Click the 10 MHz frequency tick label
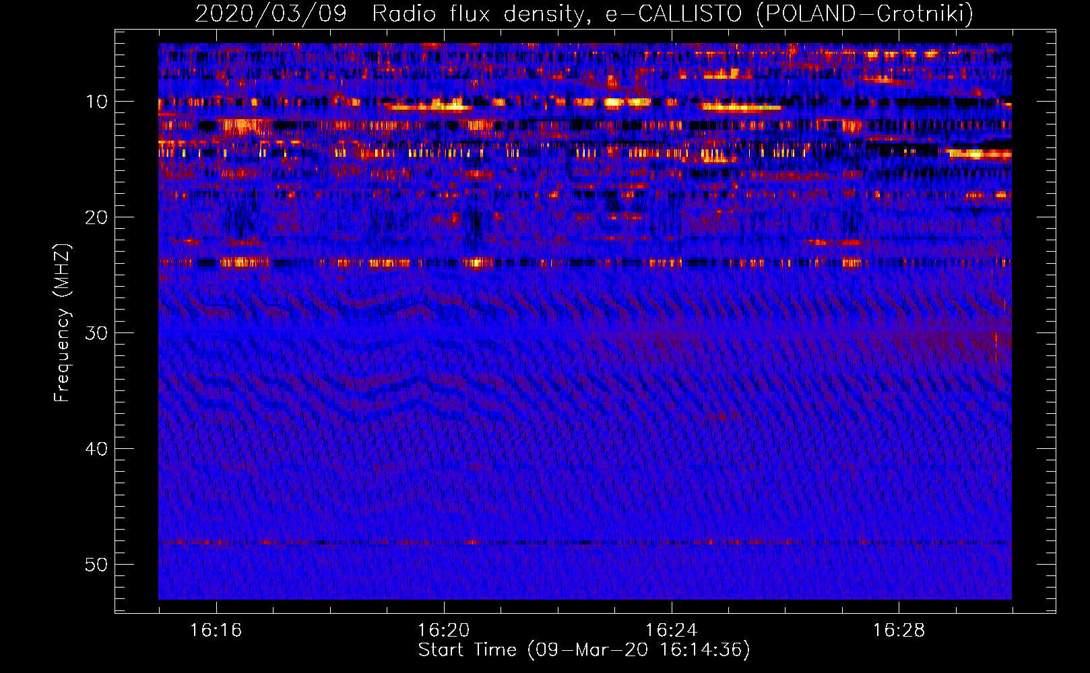The height and width of the screenshot is (673, 1090). (x=96, y=102)
